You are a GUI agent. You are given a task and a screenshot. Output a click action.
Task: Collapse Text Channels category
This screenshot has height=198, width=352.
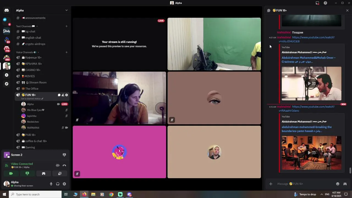27,26
